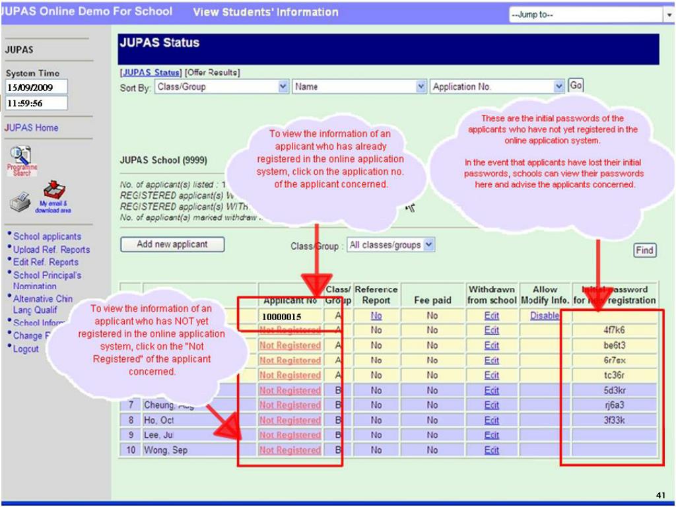
Task: Click Not Registered for Lee, Jul
Action: 290,435
